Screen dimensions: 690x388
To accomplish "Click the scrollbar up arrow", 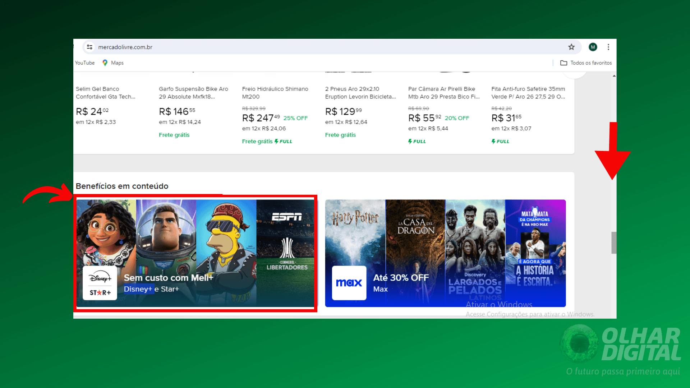I will point(614,76).
